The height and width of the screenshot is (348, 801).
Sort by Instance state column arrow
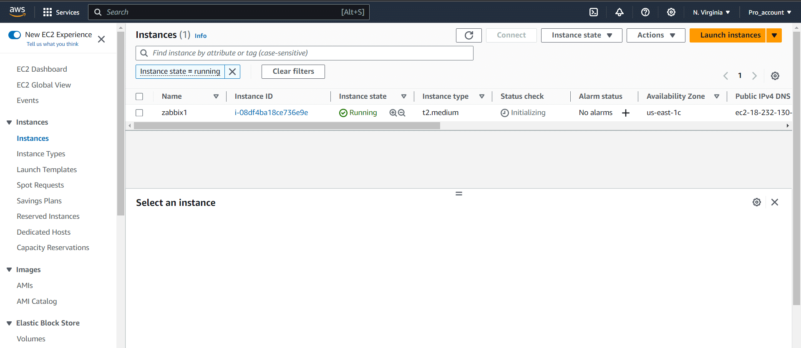click(404, 97)
